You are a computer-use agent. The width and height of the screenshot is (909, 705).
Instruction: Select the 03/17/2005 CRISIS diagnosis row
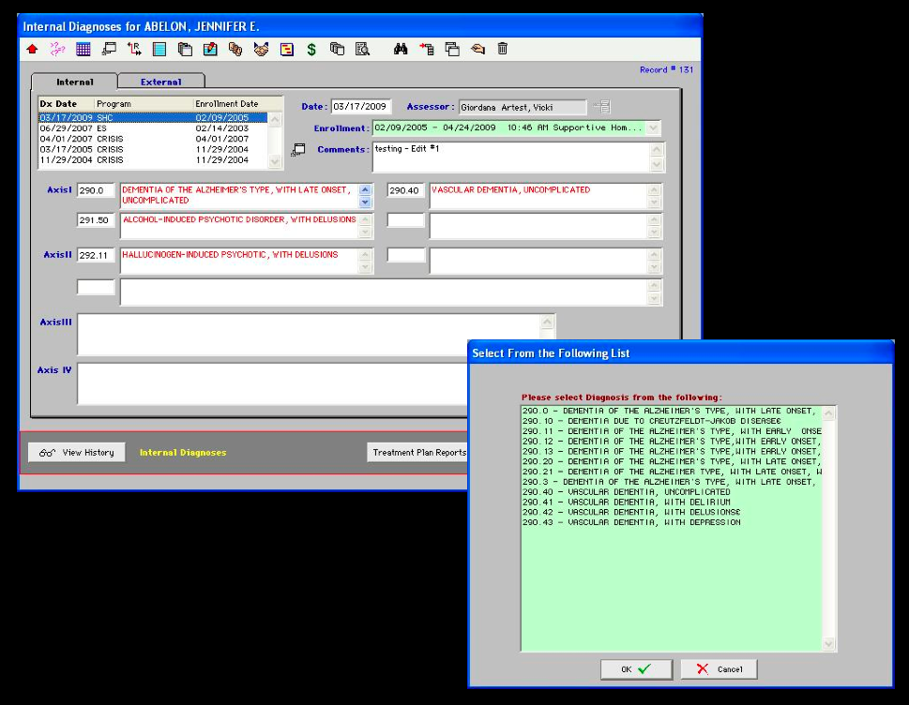click(x=153, y=149)
